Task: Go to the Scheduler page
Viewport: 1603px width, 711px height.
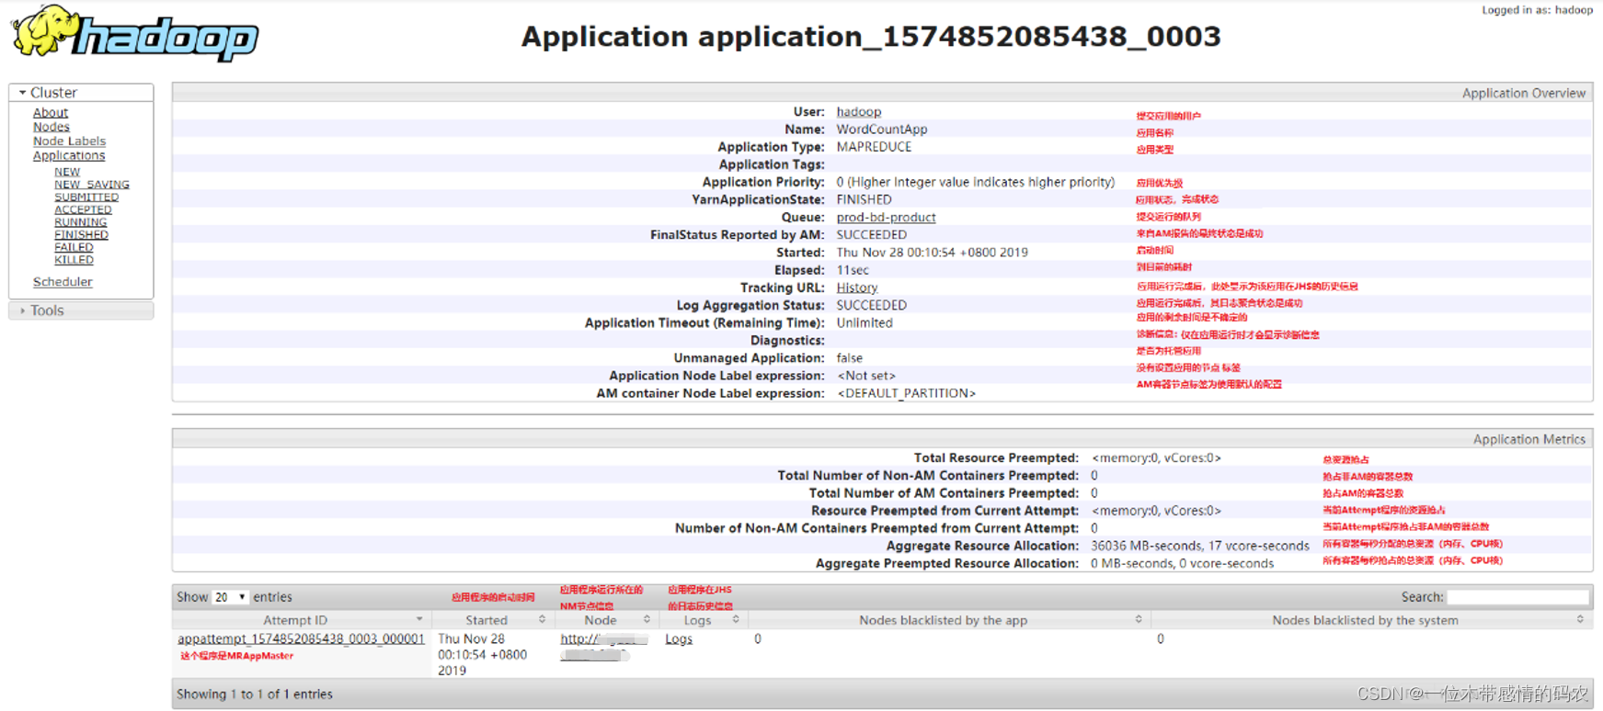Action: tap(63, 282)
